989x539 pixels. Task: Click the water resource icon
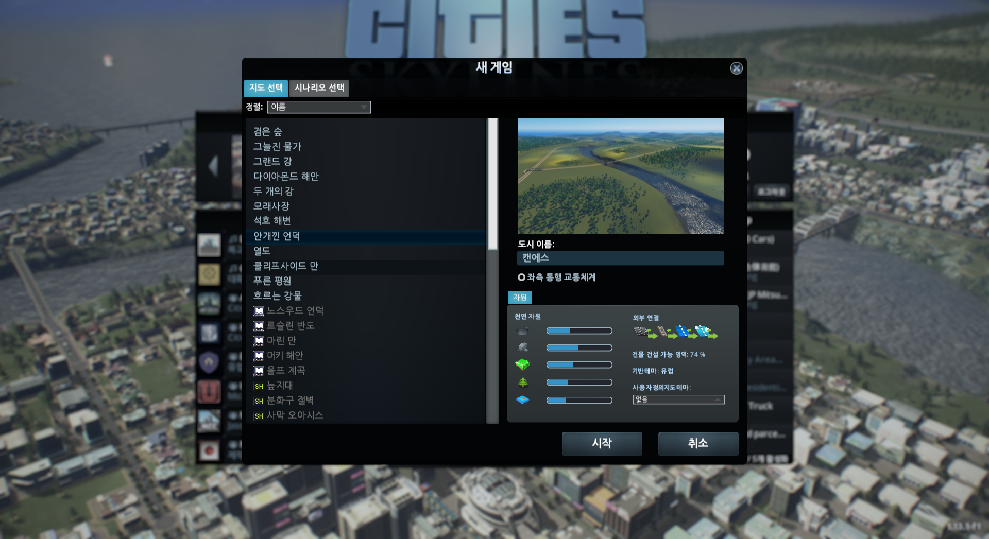(x=522, y=400)
